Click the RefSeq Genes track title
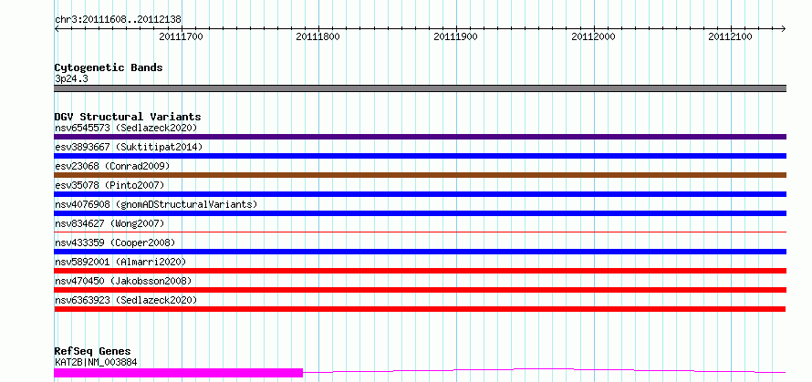 pyautogui.click(x=93, y=352)
